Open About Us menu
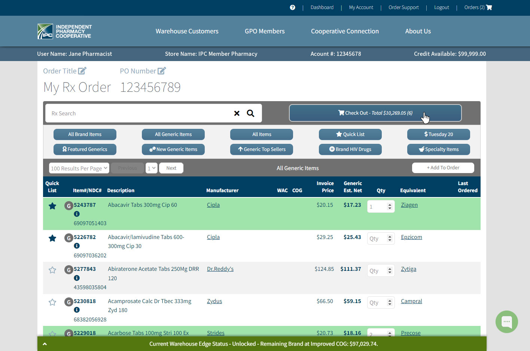 (x=418, y=31)
